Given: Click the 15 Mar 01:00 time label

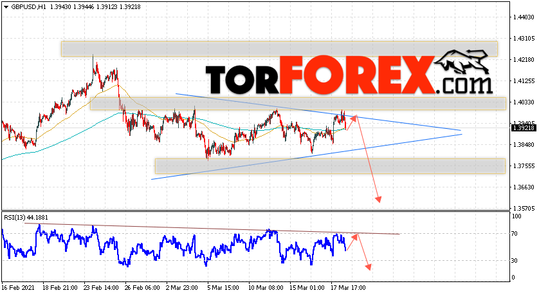Looking at the screenshot, I should tap(307, 288).
